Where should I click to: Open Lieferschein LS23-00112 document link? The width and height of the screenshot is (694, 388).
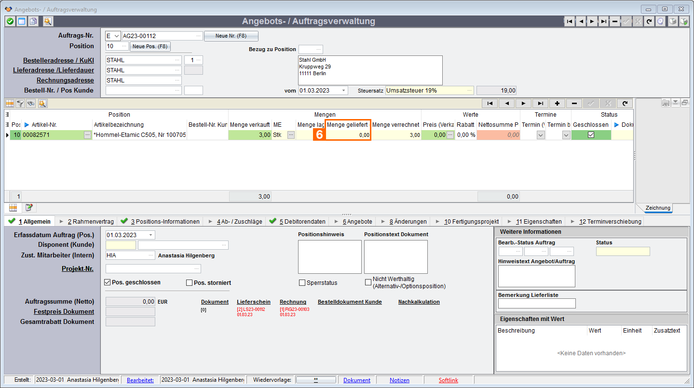(251, 312)
